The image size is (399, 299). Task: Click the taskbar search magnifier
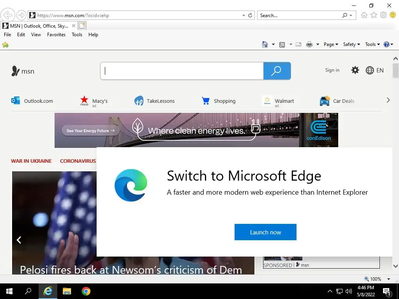[x=28, y=291]
